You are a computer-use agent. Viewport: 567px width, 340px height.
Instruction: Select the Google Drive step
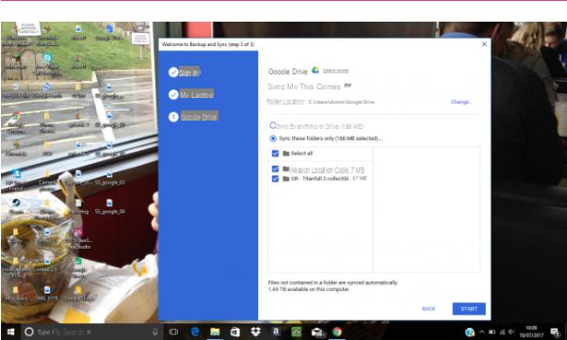tap(193, 117)
